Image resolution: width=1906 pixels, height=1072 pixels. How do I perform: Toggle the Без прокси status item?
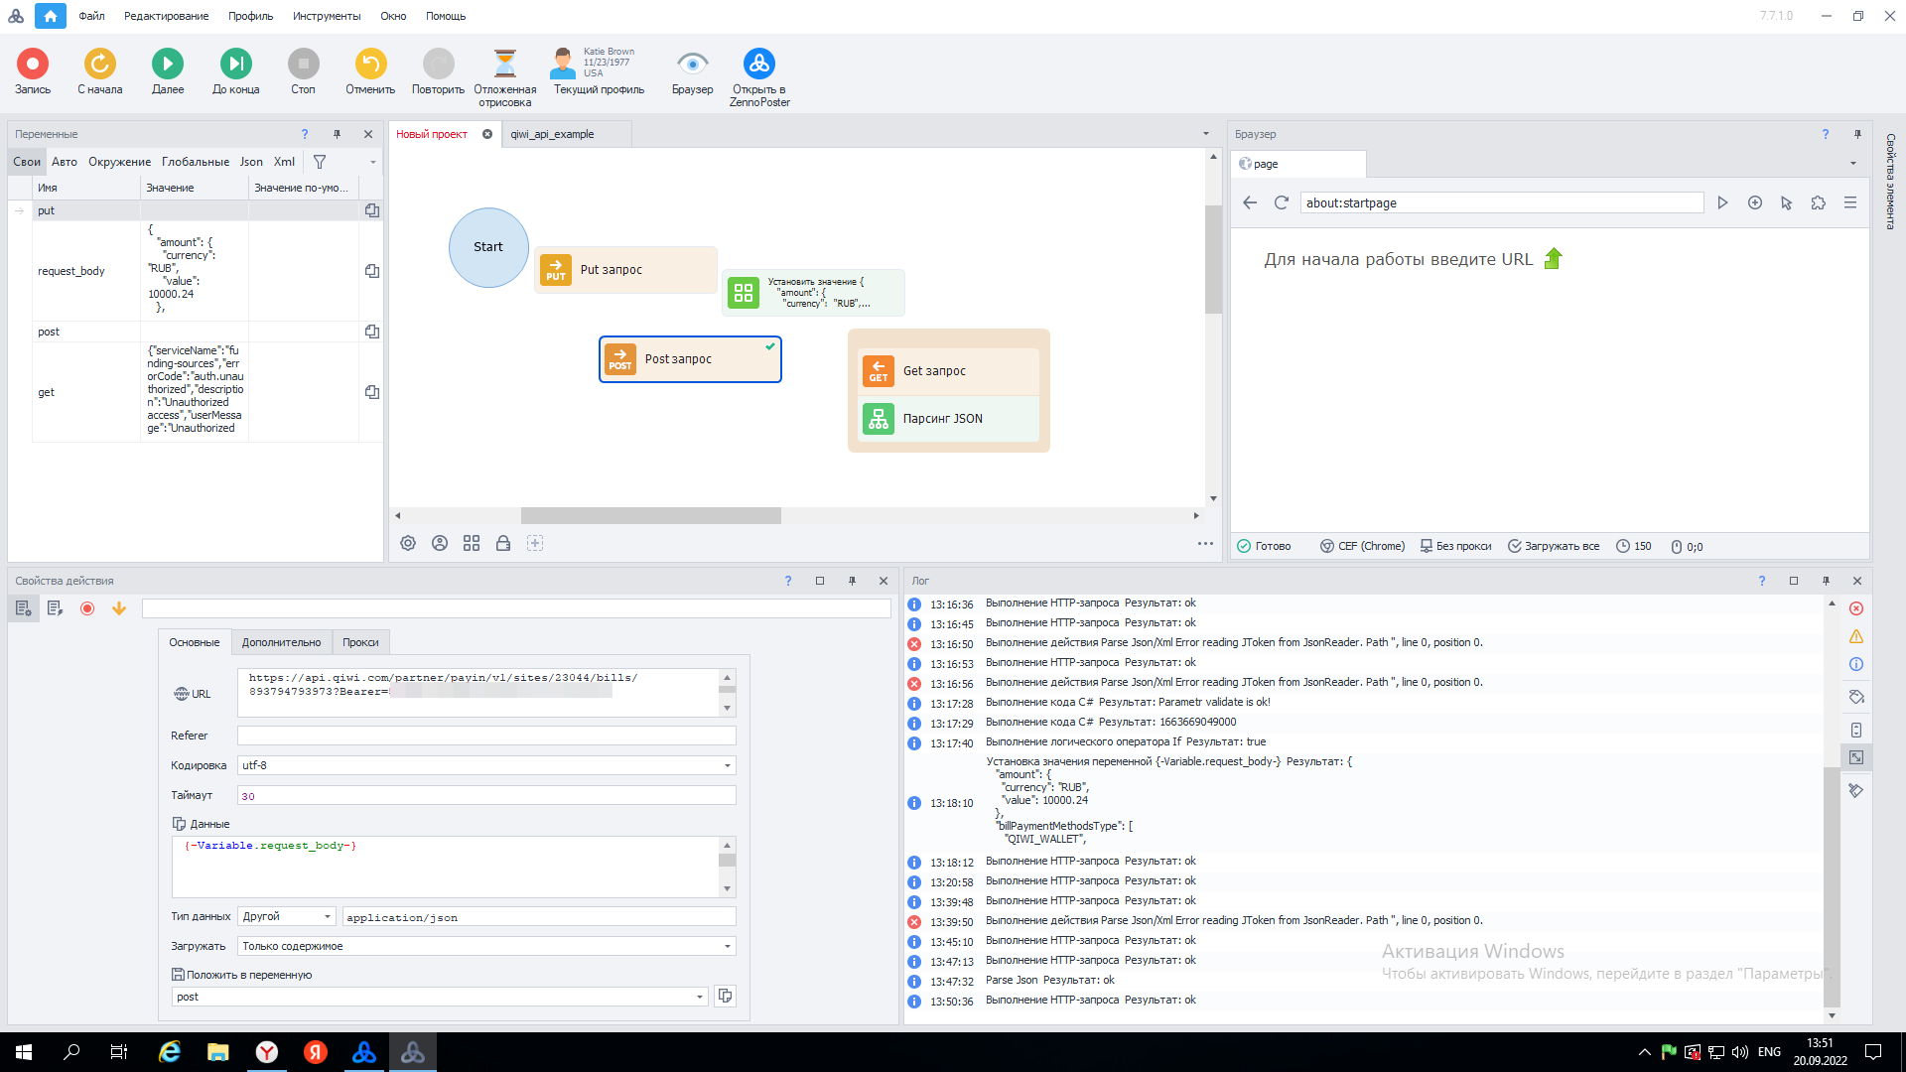click(x=1455, y=546)
